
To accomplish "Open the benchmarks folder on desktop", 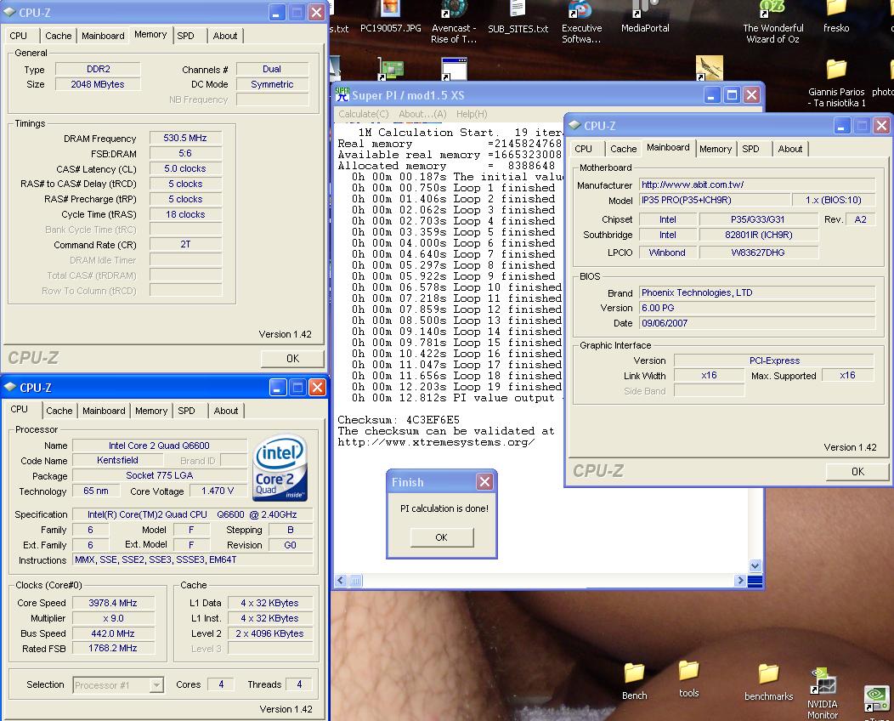I will pos(768,683).
